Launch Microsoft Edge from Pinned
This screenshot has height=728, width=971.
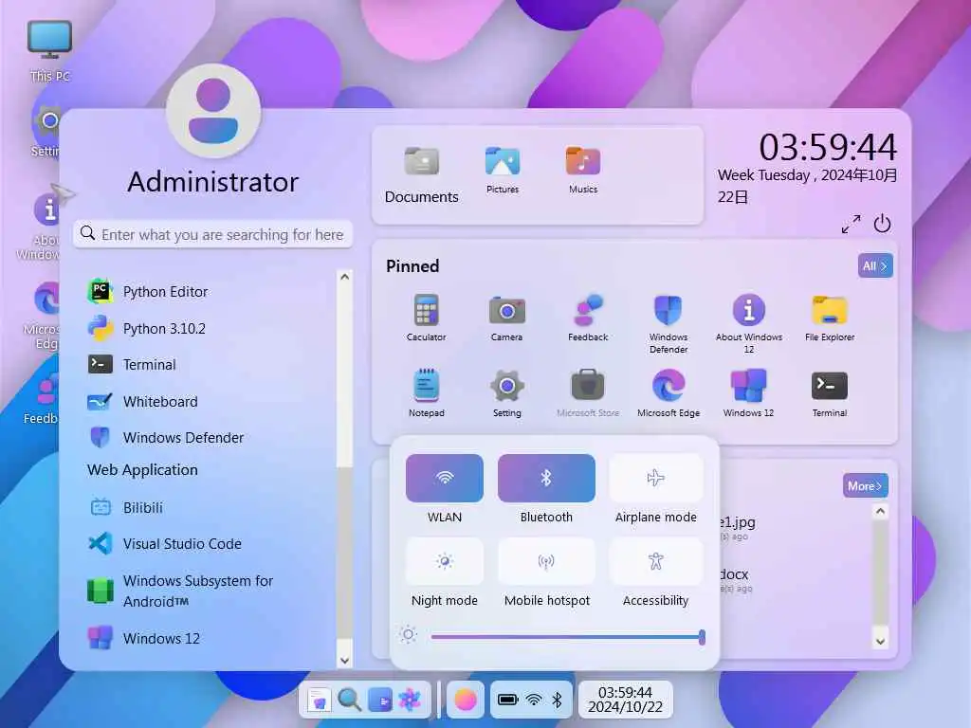(669, 393)
